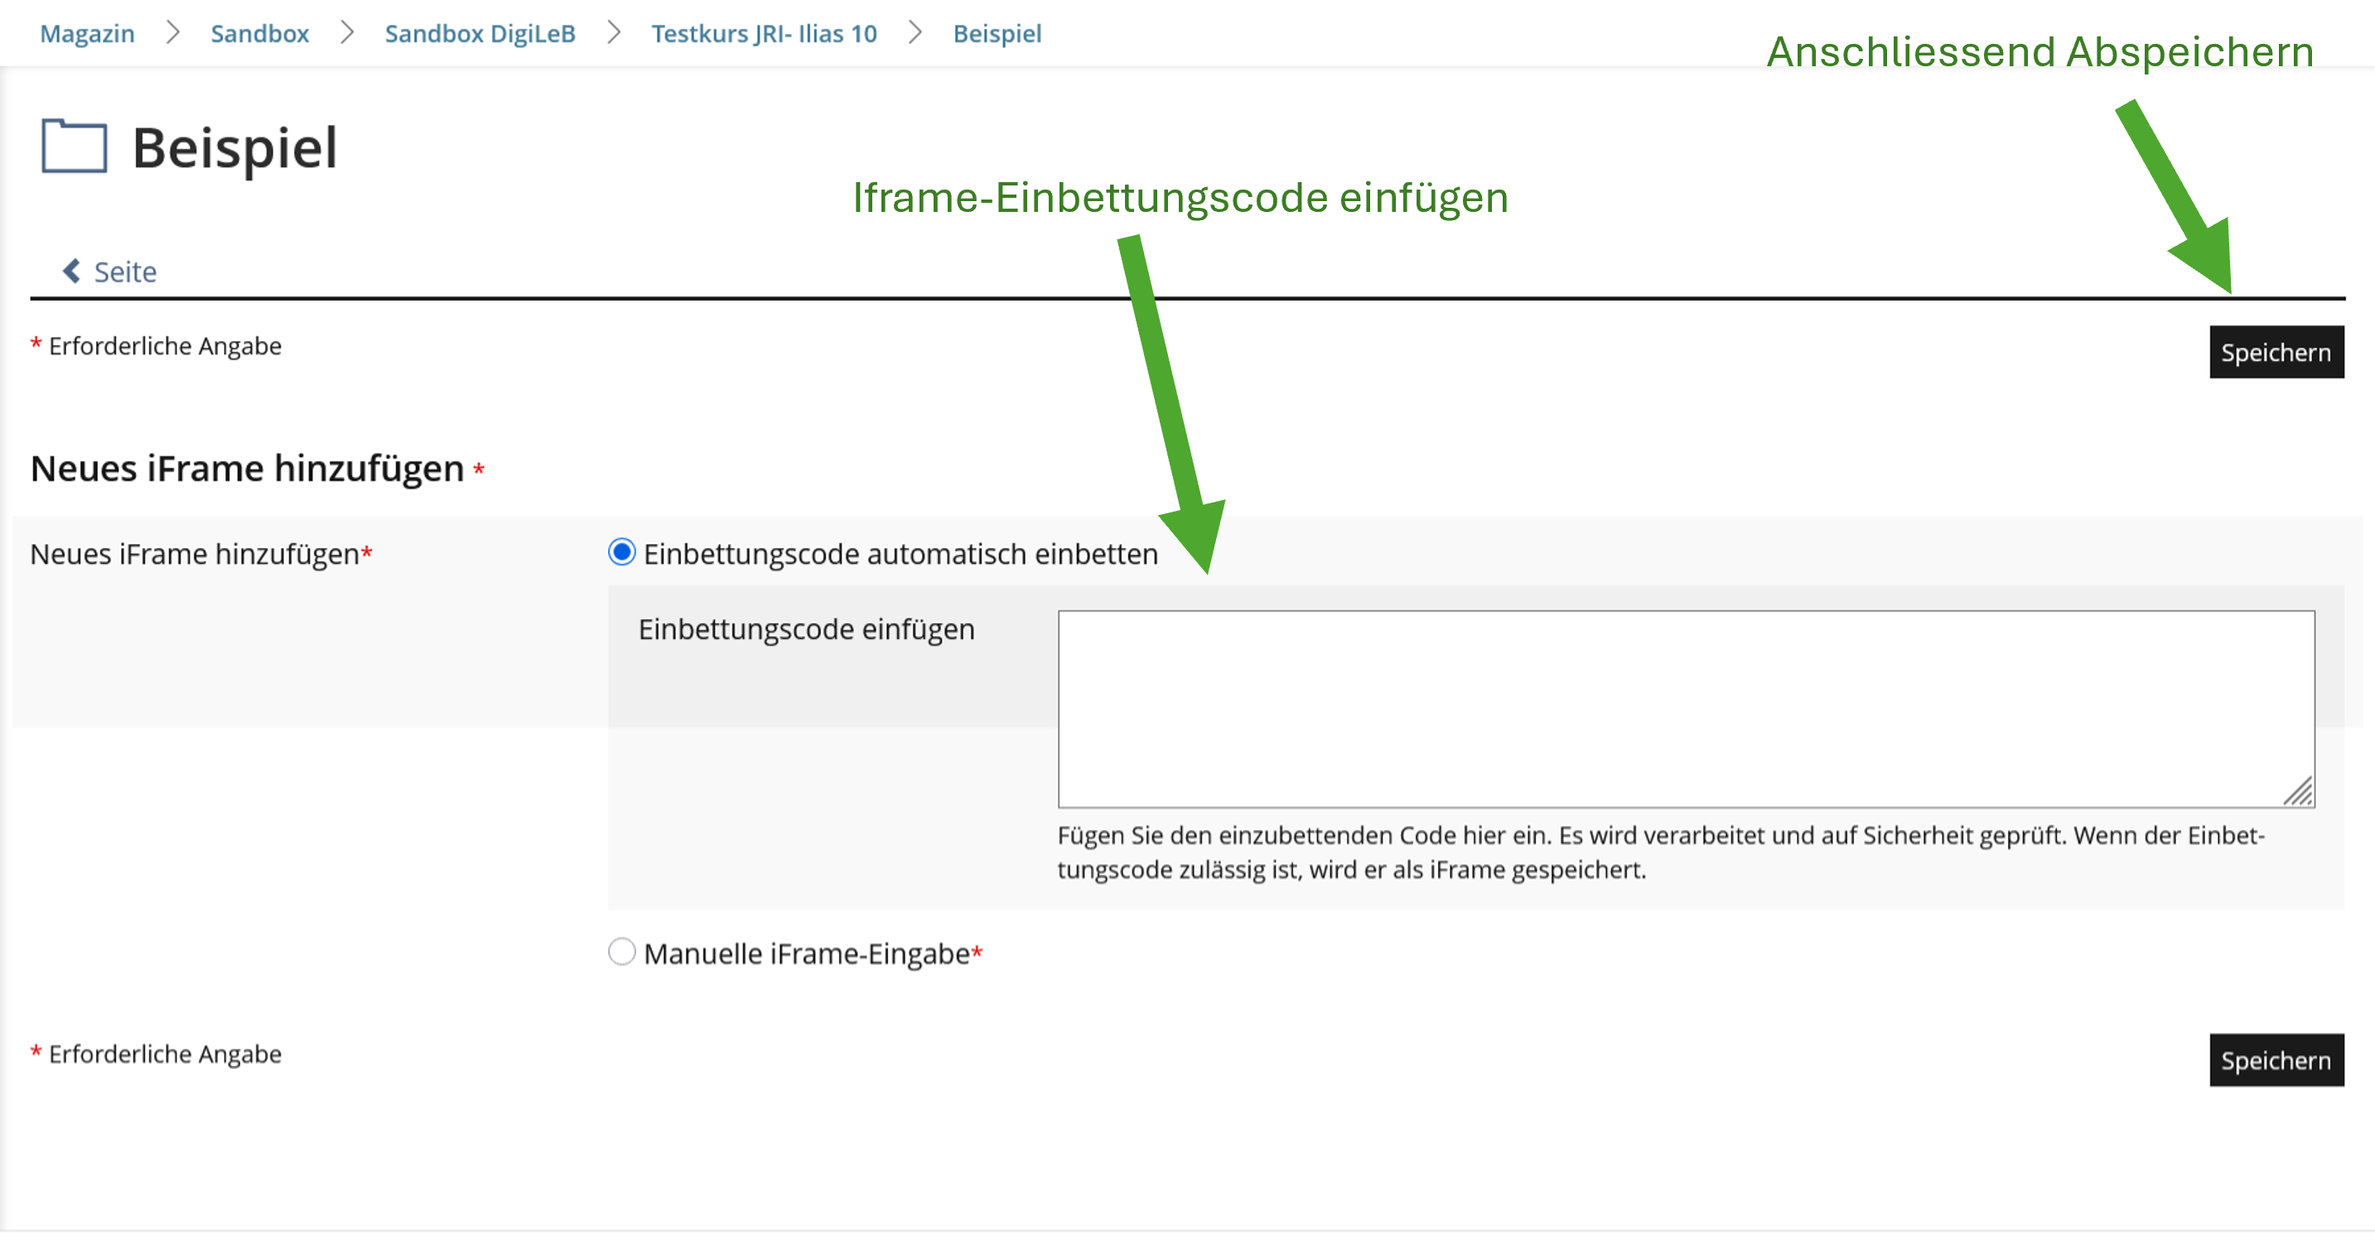Click the Beispiel page title
Screen dimensions: 2375x1241
[236, 147]
